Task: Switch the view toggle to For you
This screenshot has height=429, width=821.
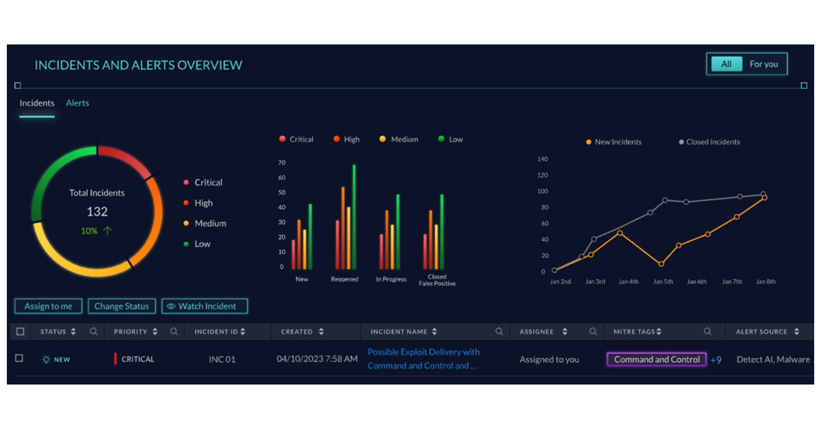Action: (x=764, y=64)
